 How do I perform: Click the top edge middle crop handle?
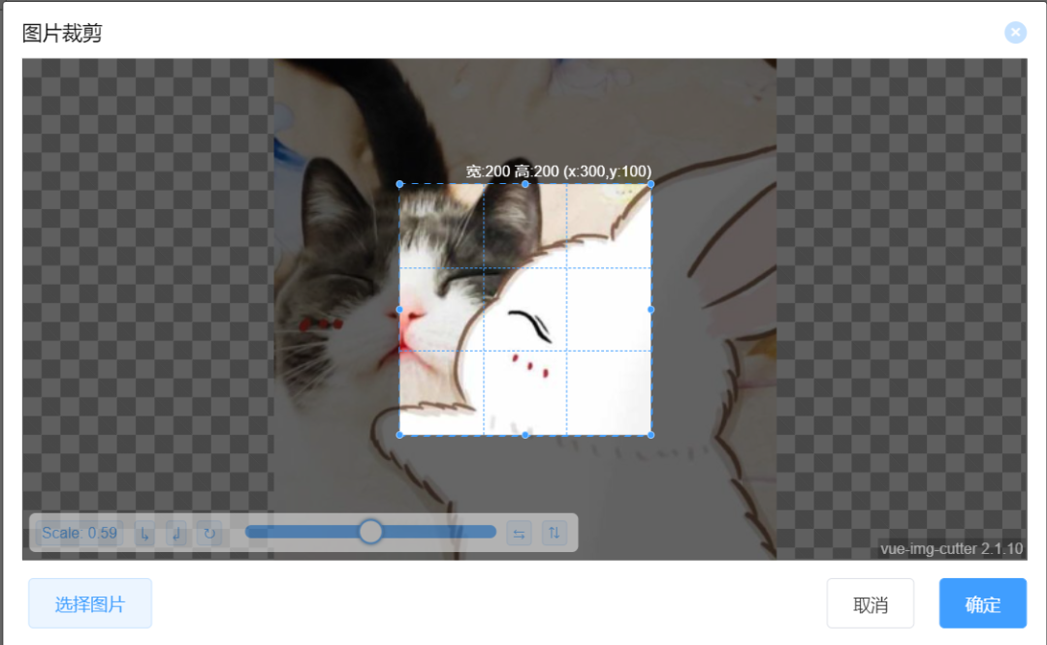coord(525,184)
